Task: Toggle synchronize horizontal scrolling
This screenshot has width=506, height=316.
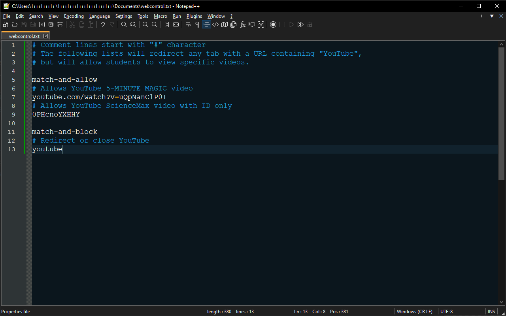Action: point(176,24)
